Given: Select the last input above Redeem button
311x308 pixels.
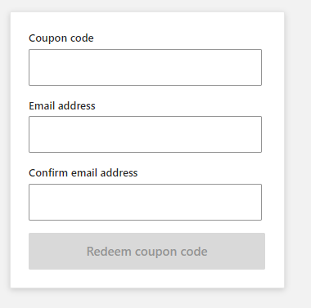Looking at the screenshot, I should pyautogui.click(x=145, y=202).
